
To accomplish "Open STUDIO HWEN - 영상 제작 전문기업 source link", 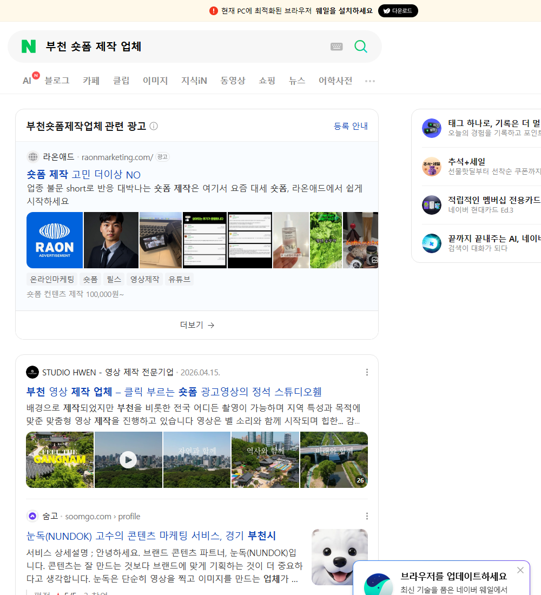I will (x=108, y=372).
